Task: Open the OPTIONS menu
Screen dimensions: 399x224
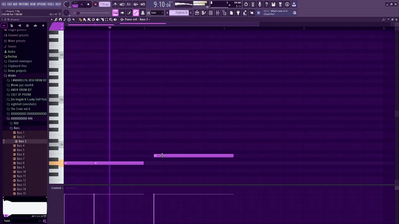Action: pos(41,4)
